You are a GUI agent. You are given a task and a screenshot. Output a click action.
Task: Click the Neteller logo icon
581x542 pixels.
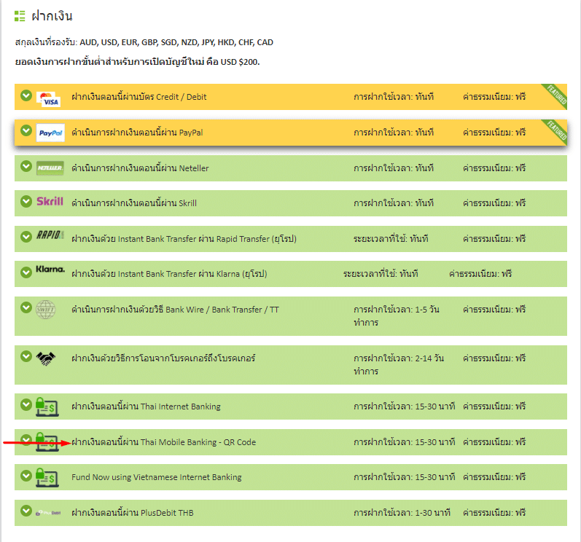pyautogui.click(x=50, y=168)
